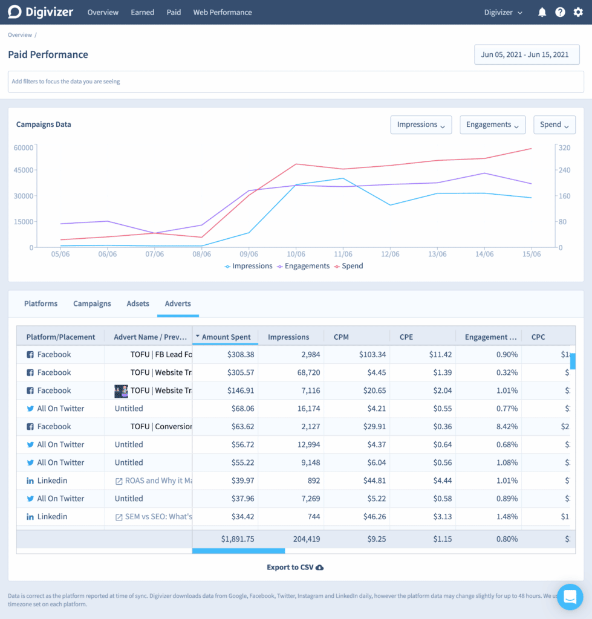Click the add filters input field
The height and width of the screenshot is (619, 592).
tap(296, 82)
